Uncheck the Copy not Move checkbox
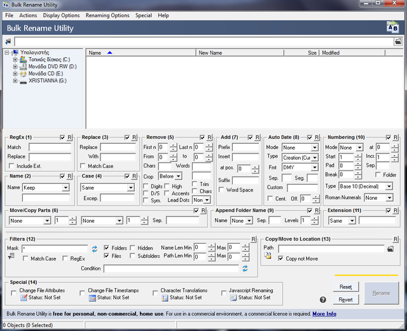Image resolution: width=407 pixels, height=331 pixels. (x=280, y=258)
